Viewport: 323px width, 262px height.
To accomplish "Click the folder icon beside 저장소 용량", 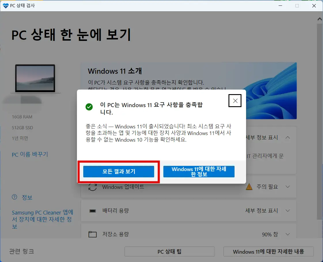I will point(92,234).
